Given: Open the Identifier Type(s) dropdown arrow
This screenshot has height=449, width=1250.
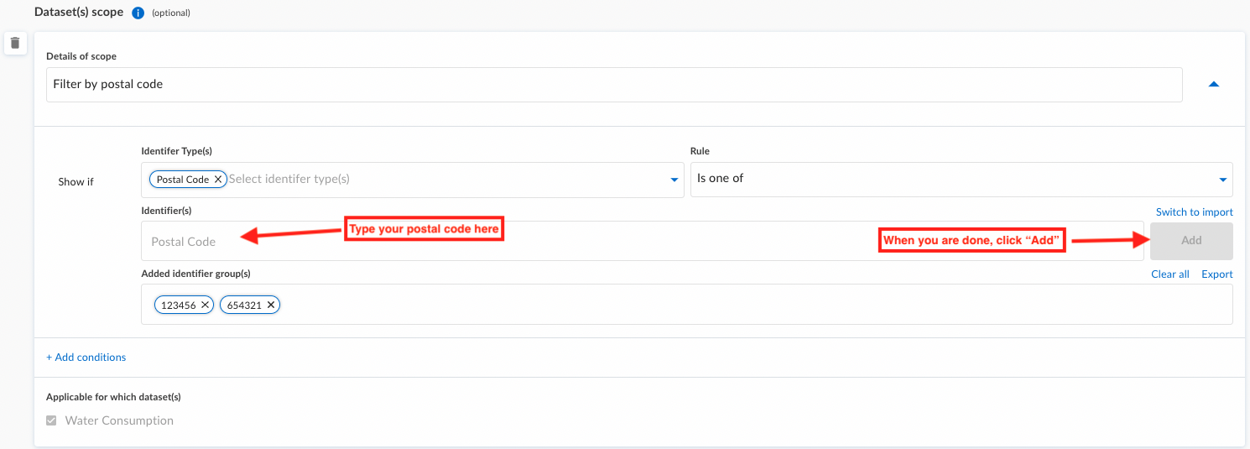Looking at the screenshot, I should click(x=674, y=180).
